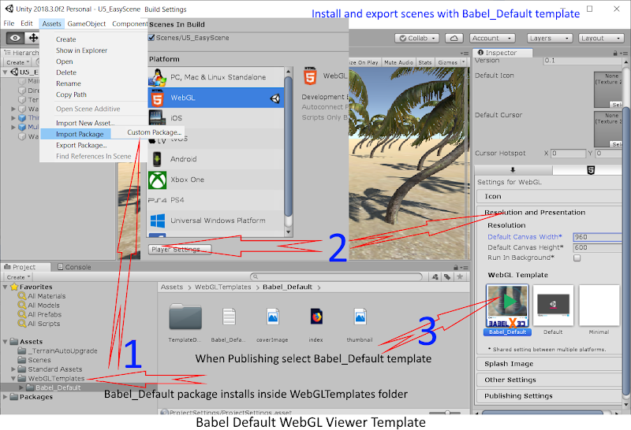Toggle Stats overlay in Game view
Screen dimensions: 631x430
click(x=424, y=63)
